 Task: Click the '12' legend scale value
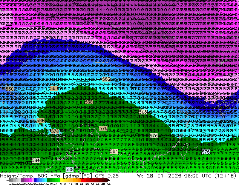click(x=70, y=184)
